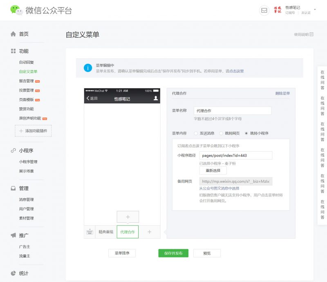Click the home icon beside 首页
The width and height of the screenshot is (327, 282).
pyautogui.click(x=13, y=34)
